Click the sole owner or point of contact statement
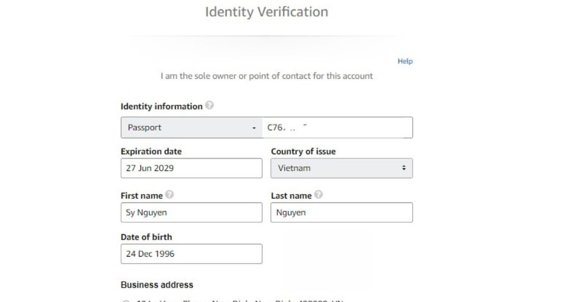The height and width of the screenshot is (302, 581). point(267,76)
